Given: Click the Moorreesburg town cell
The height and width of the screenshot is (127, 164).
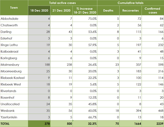Looking at the screenshot, I should (14, 71).
